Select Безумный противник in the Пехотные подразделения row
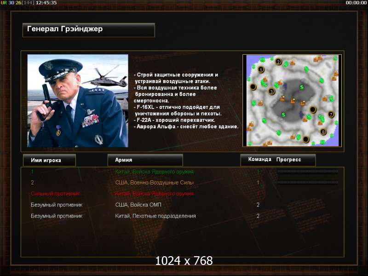The image size is (368, 276). [57, 216]
